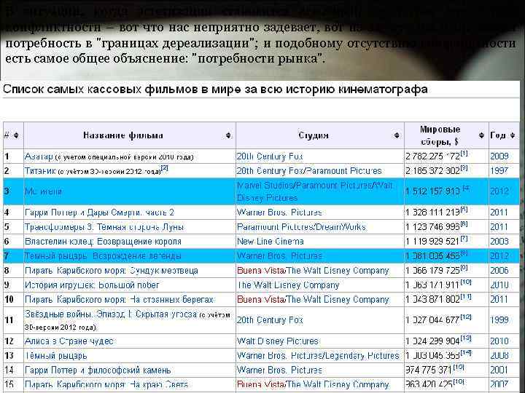Open the year 2008 link
This screenshot has height=393, width=525.
pyautogui.click(x=499, y=356)
